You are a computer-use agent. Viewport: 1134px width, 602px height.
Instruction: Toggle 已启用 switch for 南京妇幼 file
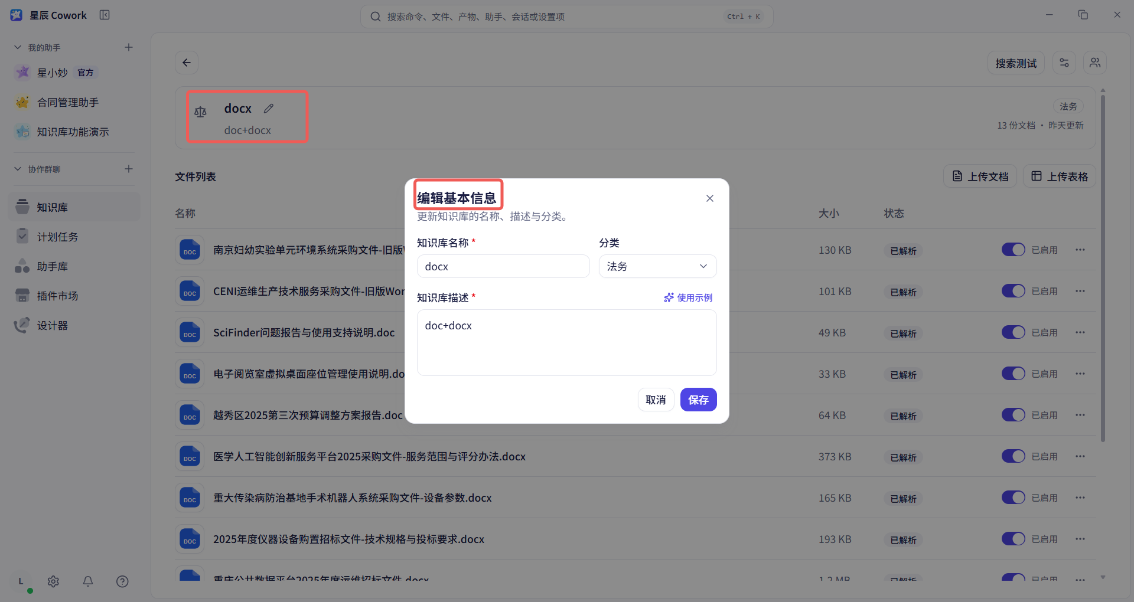pyautogui.click(x=1013, y=250)
